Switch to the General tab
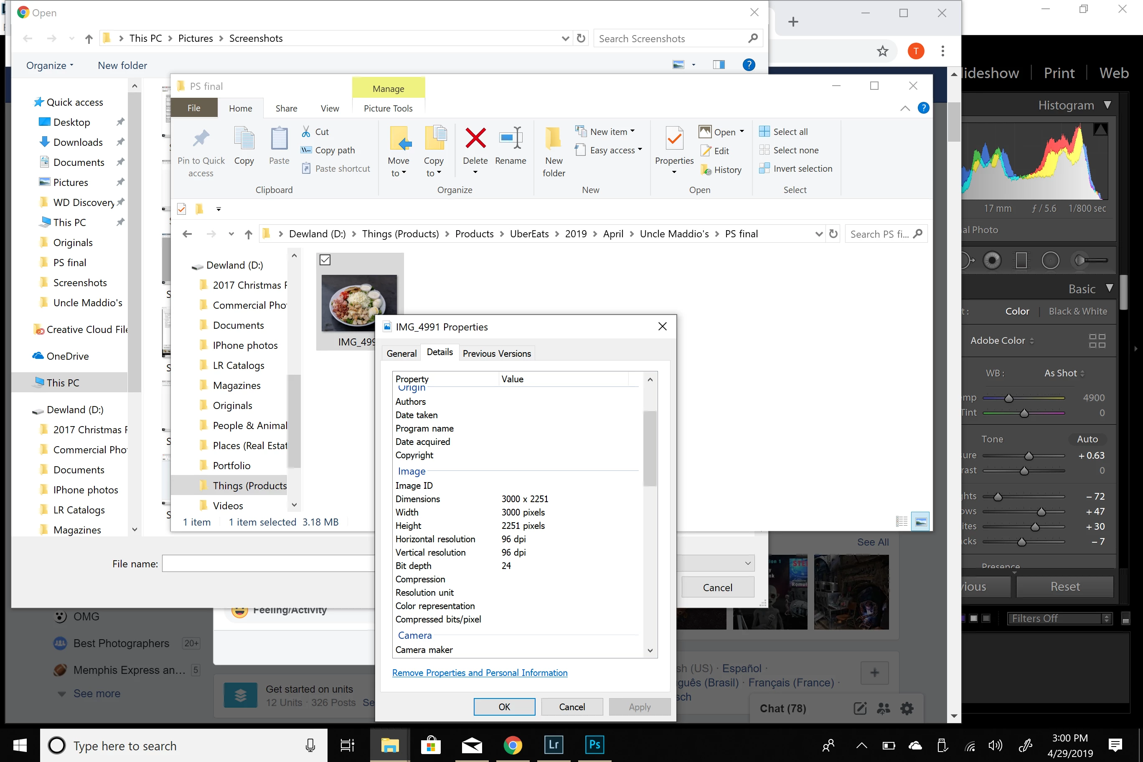 (x=401, y=353)
